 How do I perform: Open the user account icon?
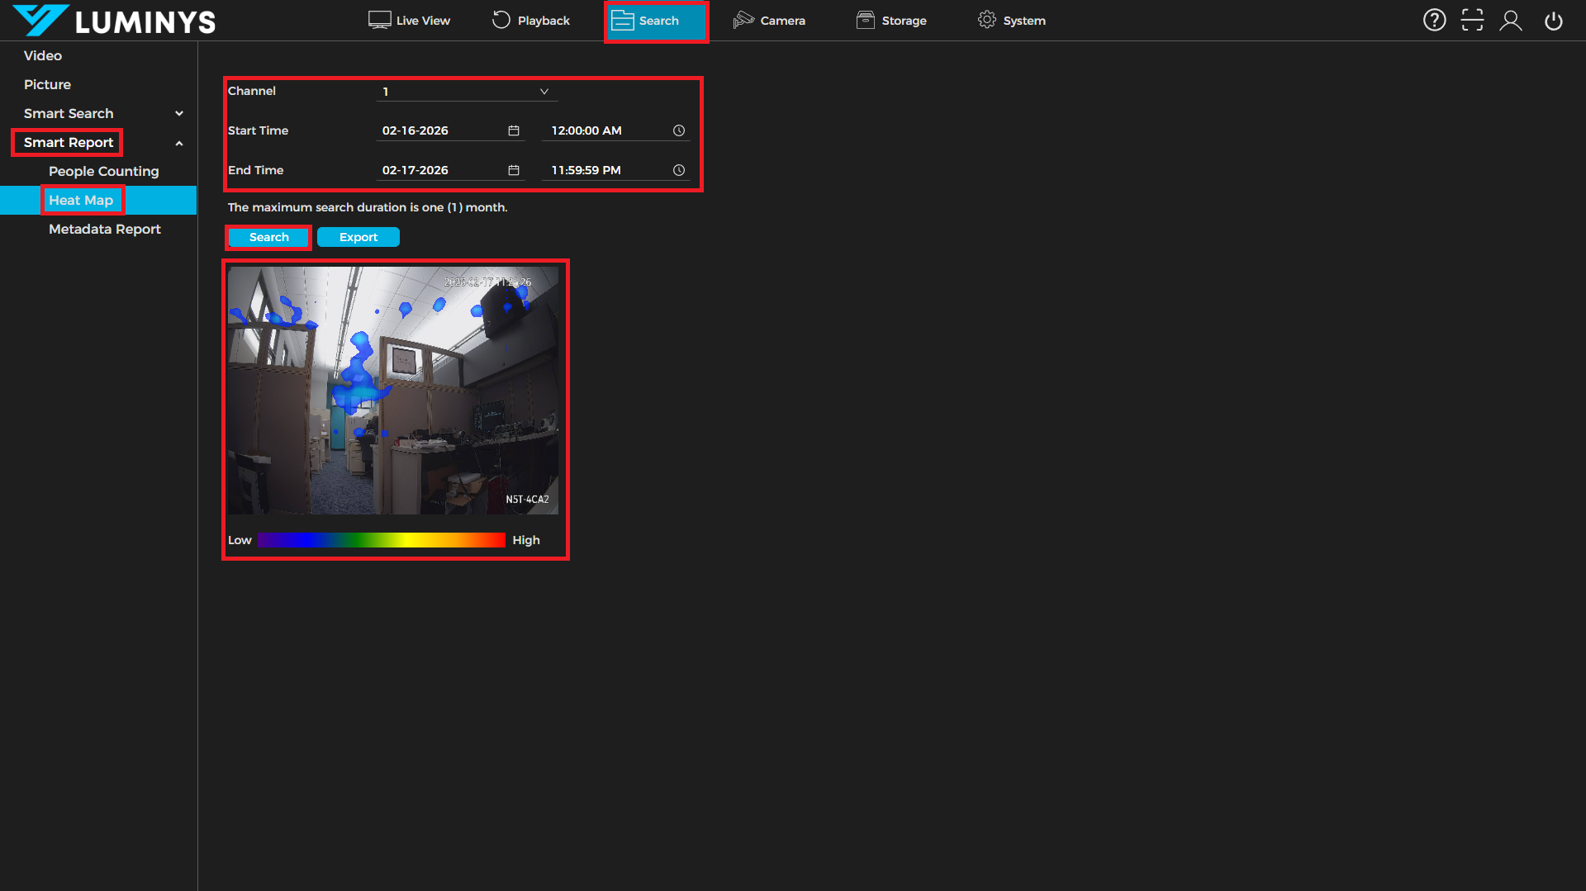click(1511, 21)
